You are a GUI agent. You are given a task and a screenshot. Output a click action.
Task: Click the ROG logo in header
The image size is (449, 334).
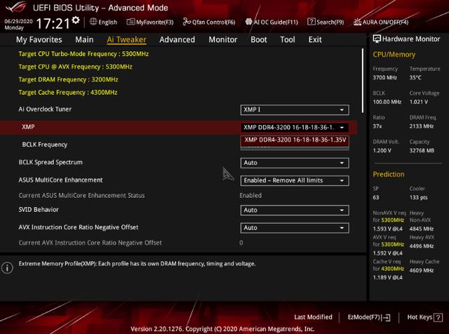[x=16, y=7]
